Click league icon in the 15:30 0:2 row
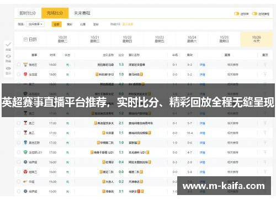276x200 pixels. (25, 182)
